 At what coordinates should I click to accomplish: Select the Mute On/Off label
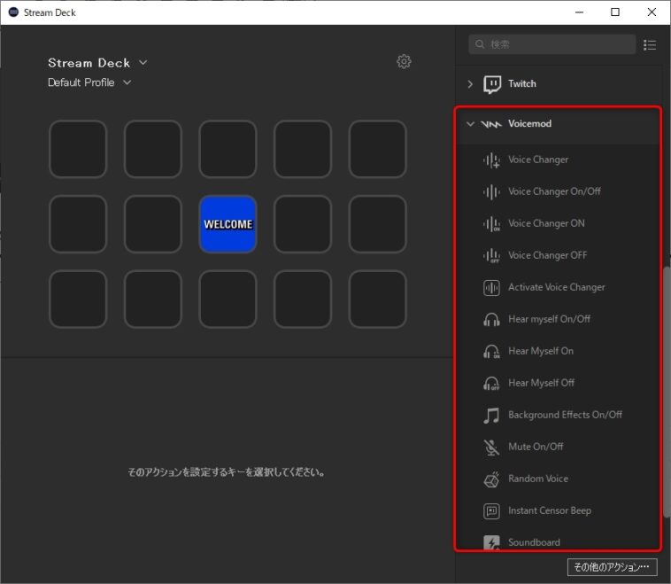coord(536,447)
